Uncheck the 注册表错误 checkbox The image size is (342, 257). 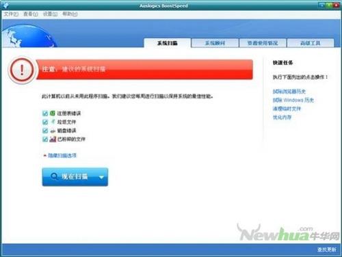point(45,113)
